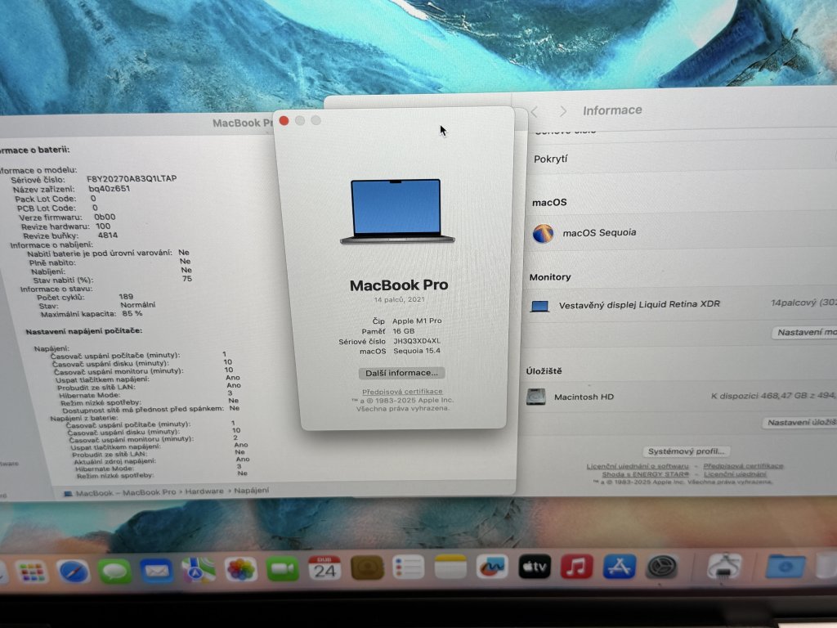Select the "Normální" battery condition value
Screen dimensions: 837x628
tap(137, 305)
